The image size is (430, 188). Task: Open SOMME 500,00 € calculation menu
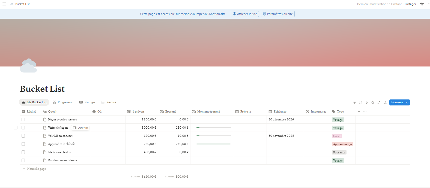(x=177, y=177)
